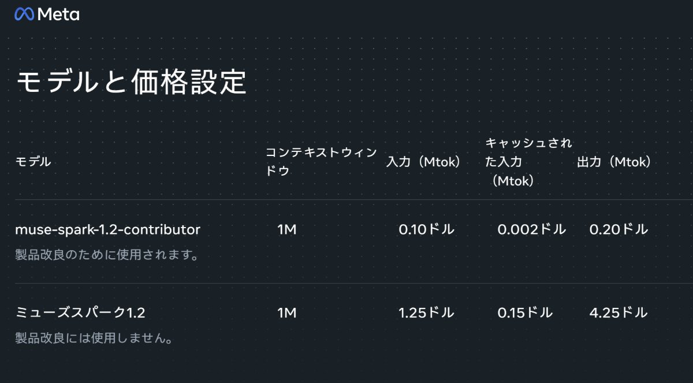
Task: Click the 1.25ドル input price
Action: (x=427, y=313)
